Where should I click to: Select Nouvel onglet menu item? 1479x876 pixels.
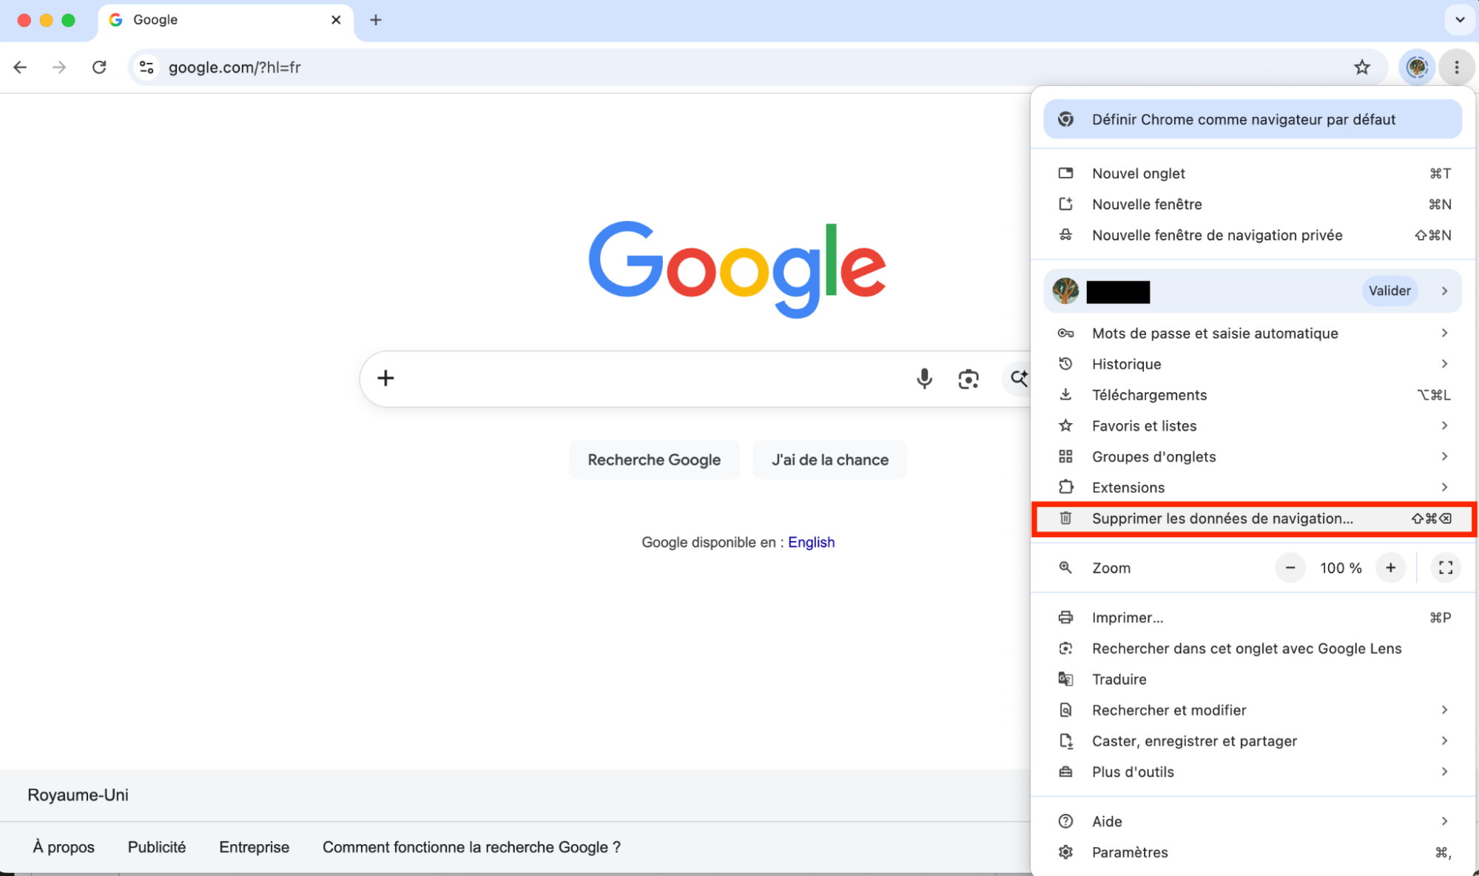(1253, 173)
